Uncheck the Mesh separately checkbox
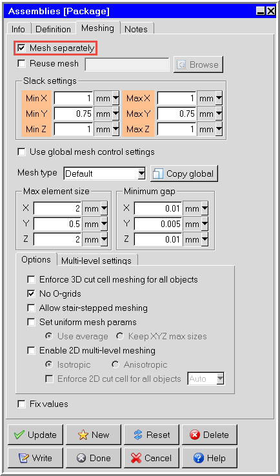The height and width of the screenshot is (476, 280). 21,48
